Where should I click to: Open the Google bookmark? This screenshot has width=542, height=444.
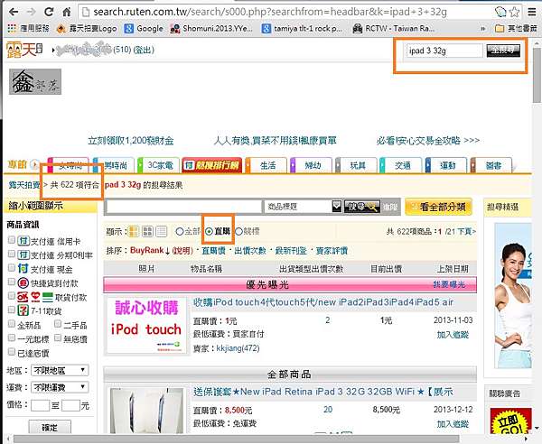coord(144,28)
